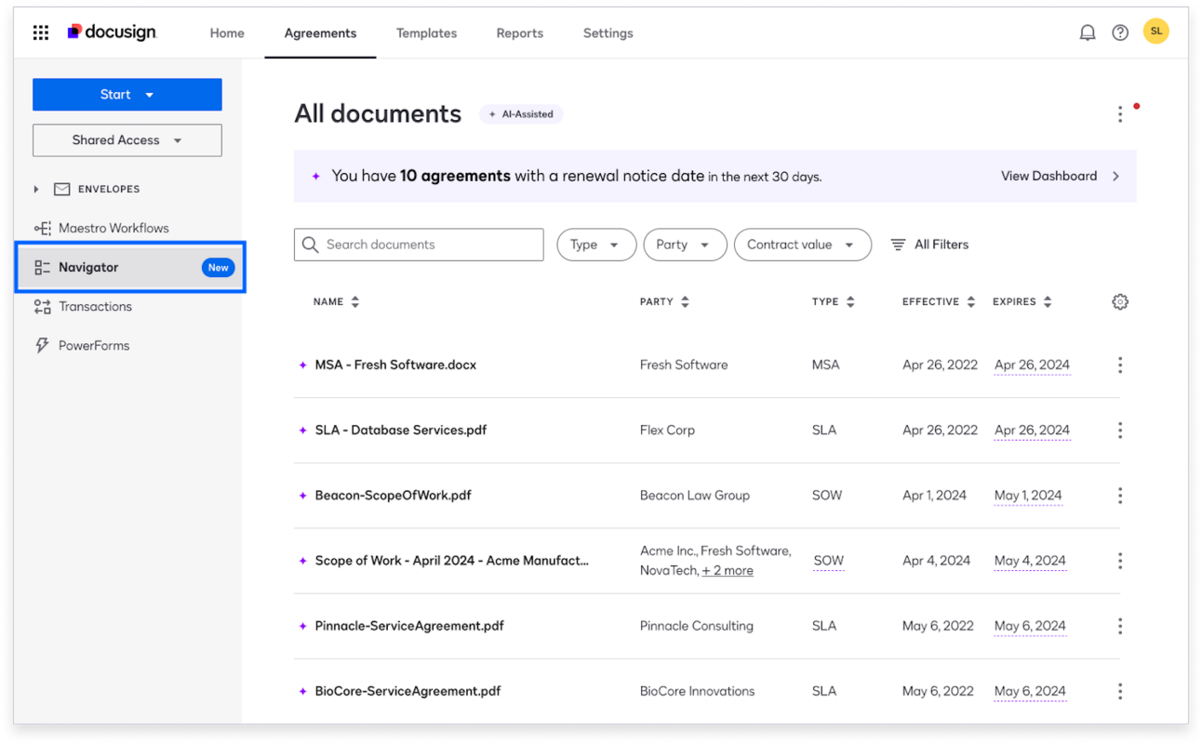Switch to the Templates tab

(426, 33)
